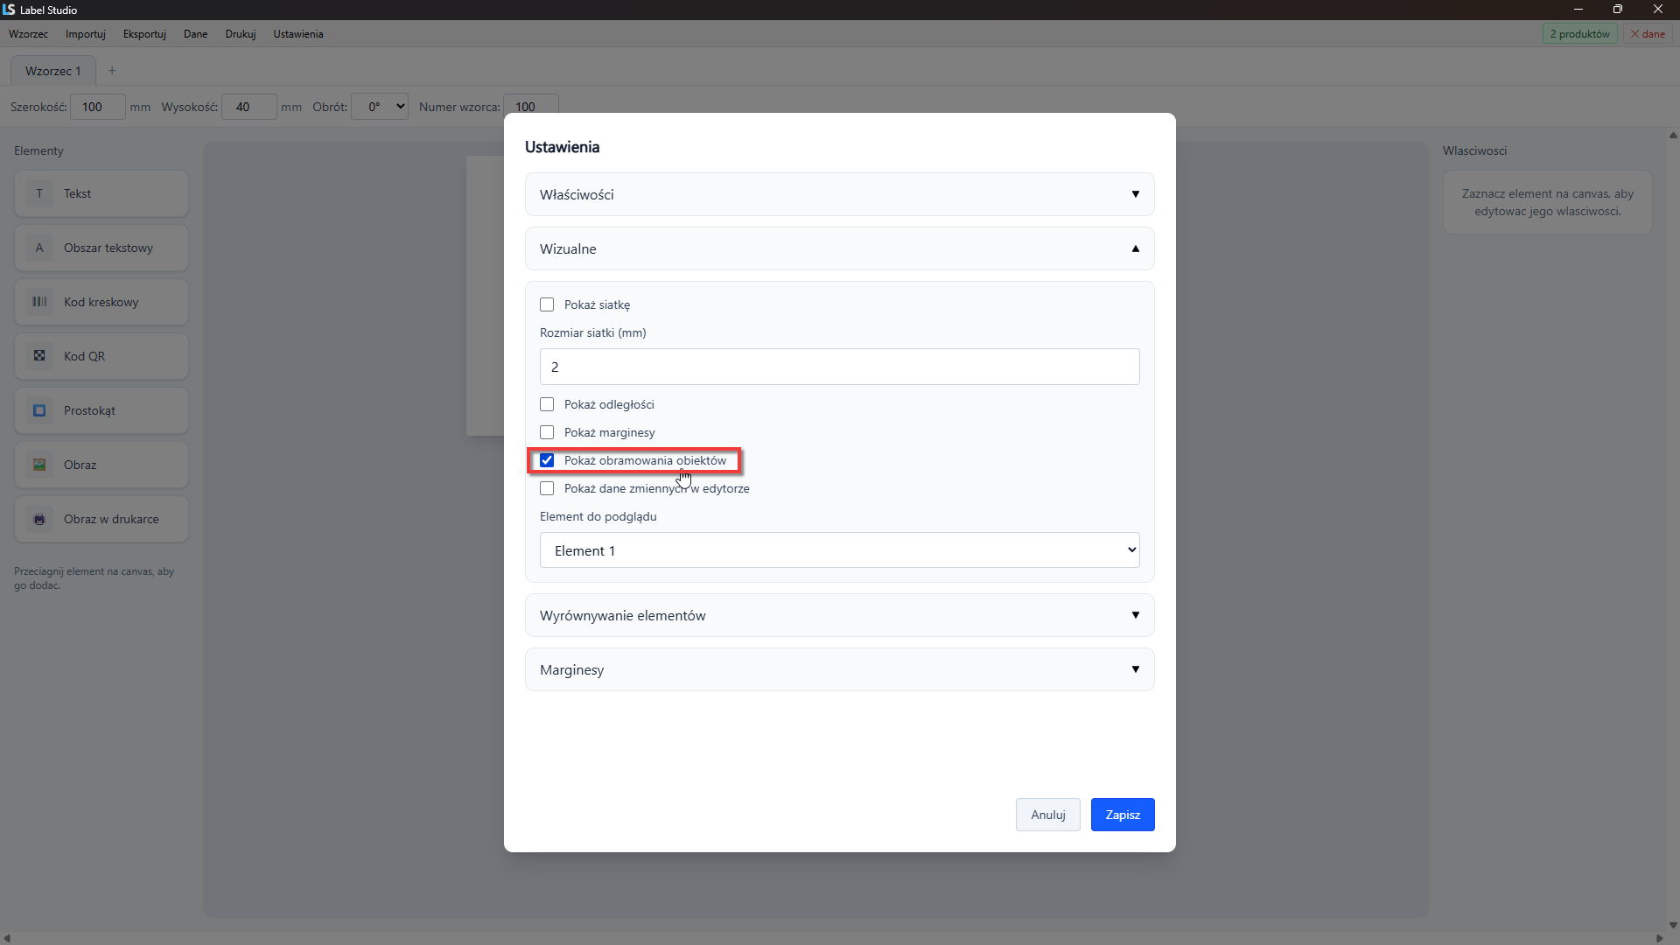The width and height of the screenshot is (1680, 945).
Task: Open the Obrót rotation dropdown
Action: pos(380,107)
